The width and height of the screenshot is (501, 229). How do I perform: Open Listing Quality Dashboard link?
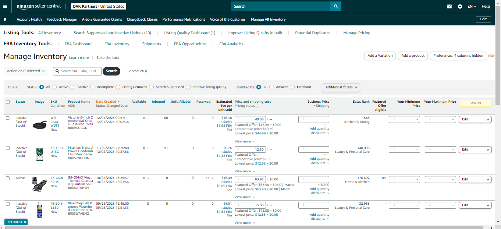pos(190,33)
